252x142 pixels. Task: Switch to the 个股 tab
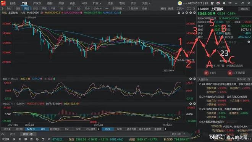(x=24, y=3)
